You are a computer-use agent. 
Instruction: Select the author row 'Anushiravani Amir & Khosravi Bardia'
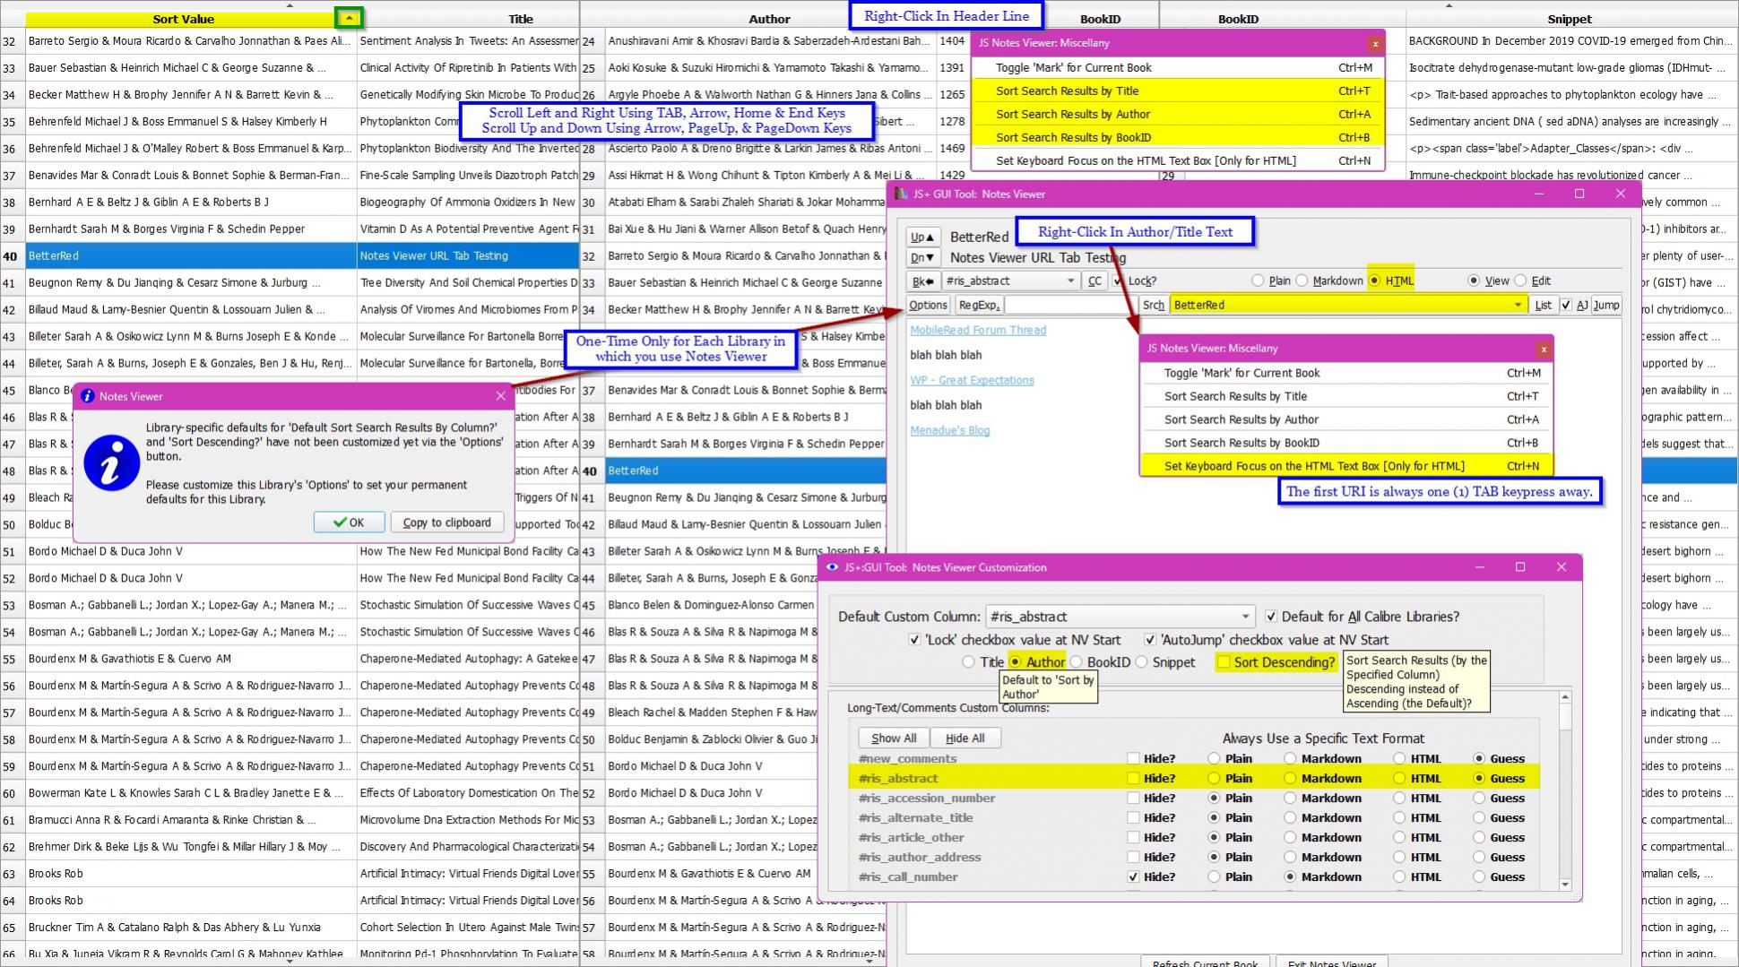click(x=769, y=40)
